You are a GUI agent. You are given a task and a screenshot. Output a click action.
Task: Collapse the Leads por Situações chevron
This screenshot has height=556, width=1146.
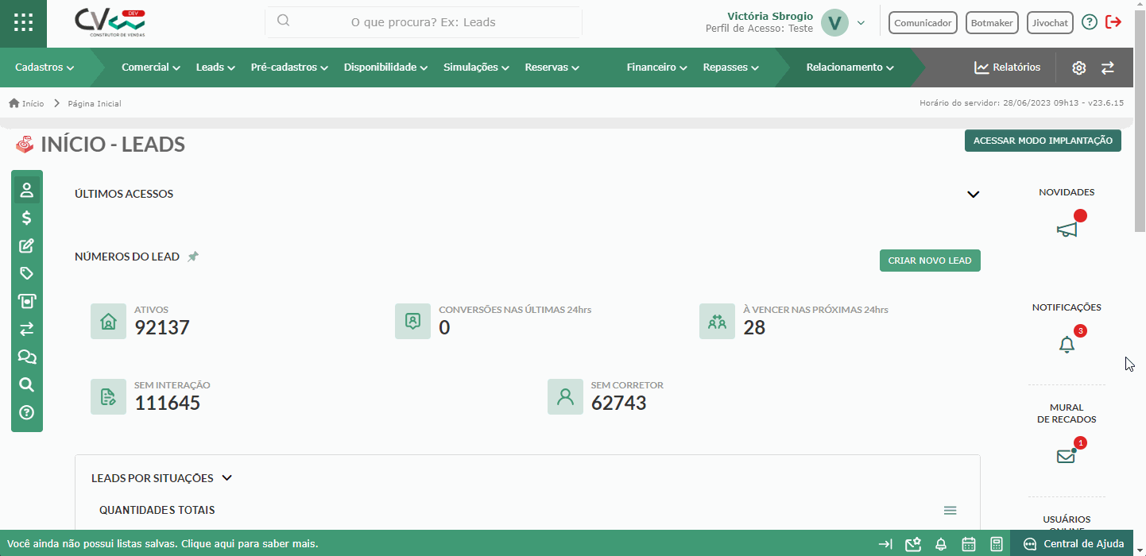pos(226,478)
